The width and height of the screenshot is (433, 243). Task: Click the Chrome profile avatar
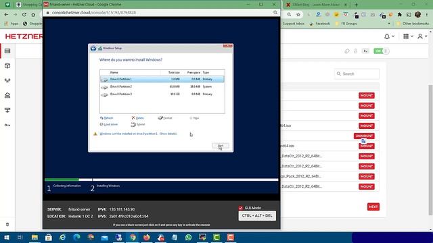click(418, 15)
